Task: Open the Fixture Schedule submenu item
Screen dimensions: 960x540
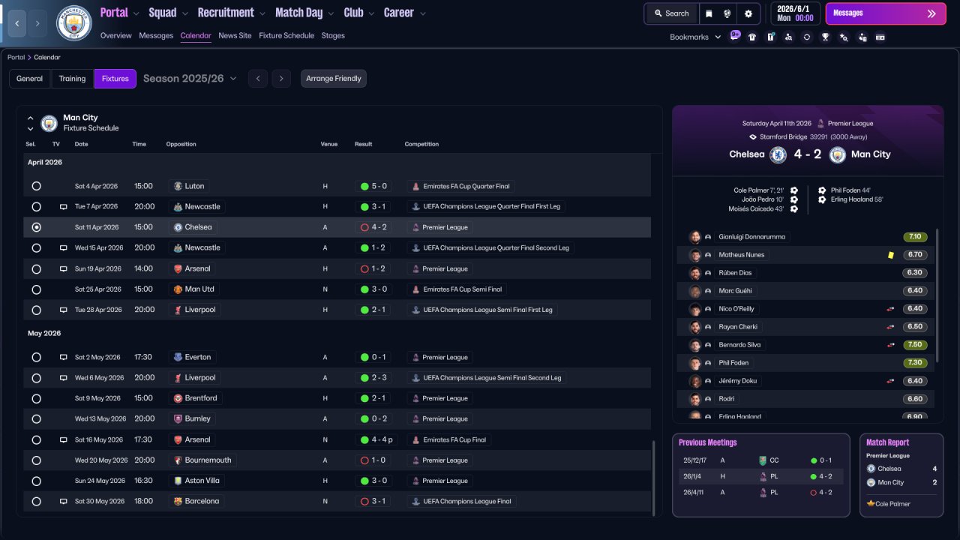Action: [286, 35]
